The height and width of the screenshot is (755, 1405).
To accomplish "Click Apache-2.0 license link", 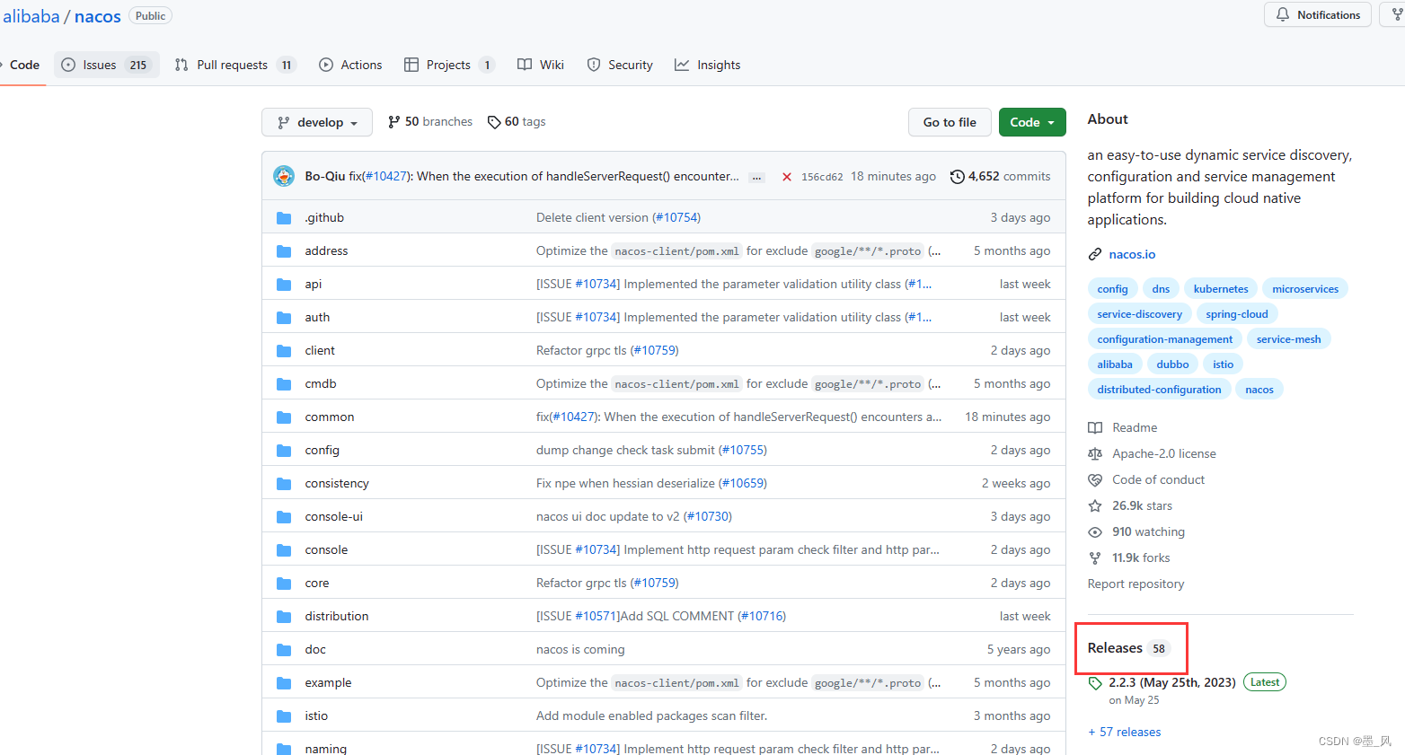I will [1164, 454].
